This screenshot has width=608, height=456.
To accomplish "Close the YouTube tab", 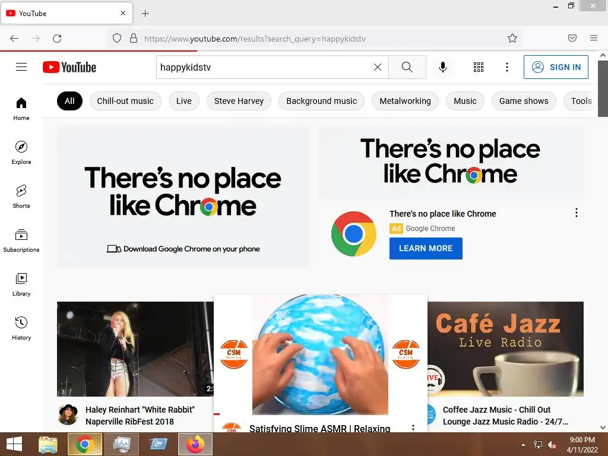I will coord(123,13).
